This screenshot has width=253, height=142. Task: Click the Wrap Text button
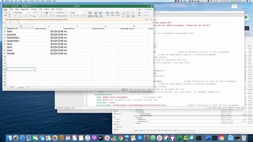click(x=61, y=13)
